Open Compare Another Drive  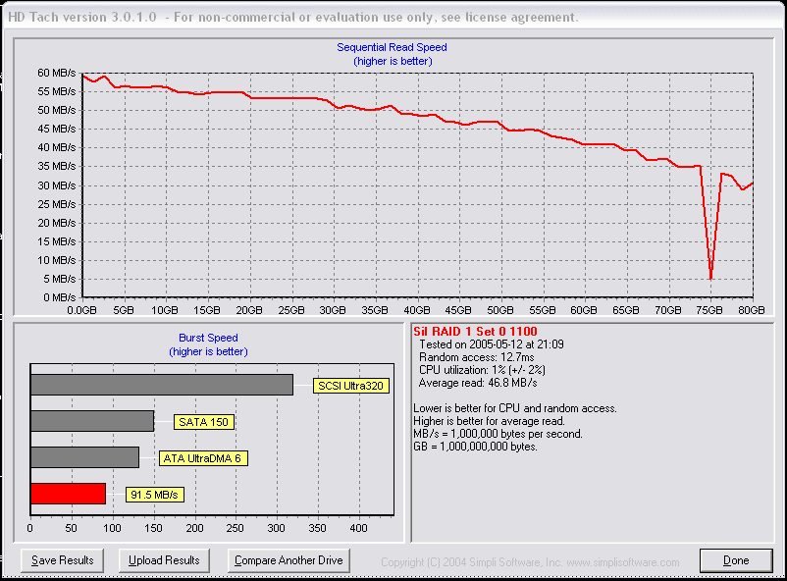289,560
